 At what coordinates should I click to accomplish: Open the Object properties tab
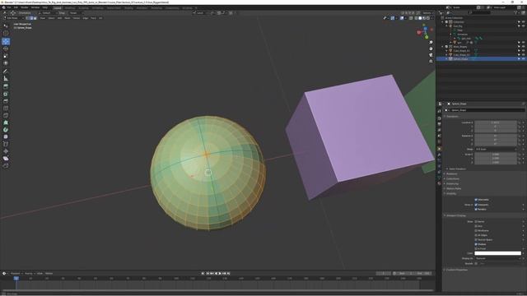439,149
